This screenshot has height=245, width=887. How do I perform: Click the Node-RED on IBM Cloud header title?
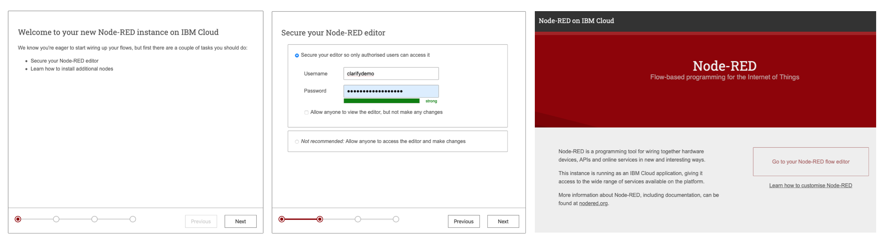(576, 21)
